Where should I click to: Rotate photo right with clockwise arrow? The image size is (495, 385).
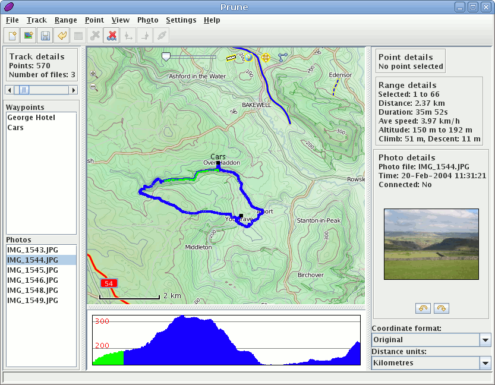pos(442,308)
